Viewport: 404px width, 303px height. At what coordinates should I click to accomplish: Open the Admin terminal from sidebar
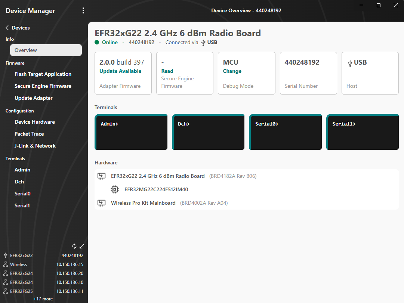coord(22,170)
